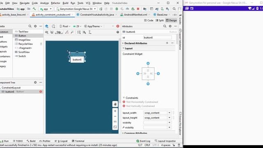Image resolution: width=263 pixels, height=148 pixels.
Task: Search the Palette panel
Action: 30,26
